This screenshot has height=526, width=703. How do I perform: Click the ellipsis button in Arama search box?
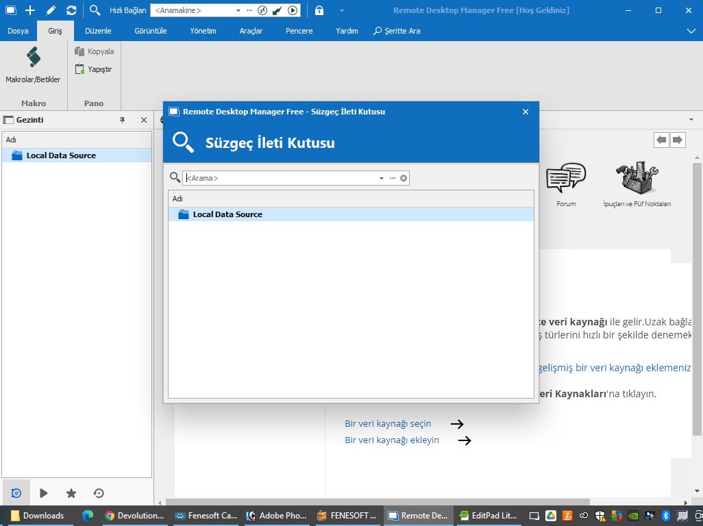tap(393, 178)
